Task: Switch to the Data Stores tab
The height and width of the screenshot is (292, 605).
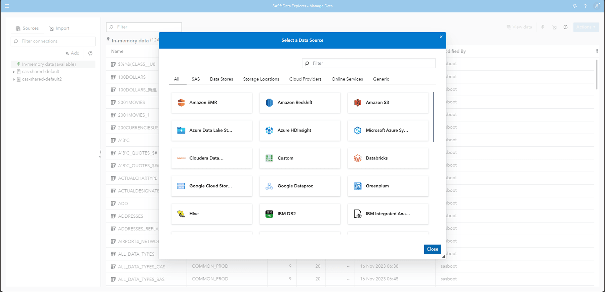Action: click(x=221, y=79)
